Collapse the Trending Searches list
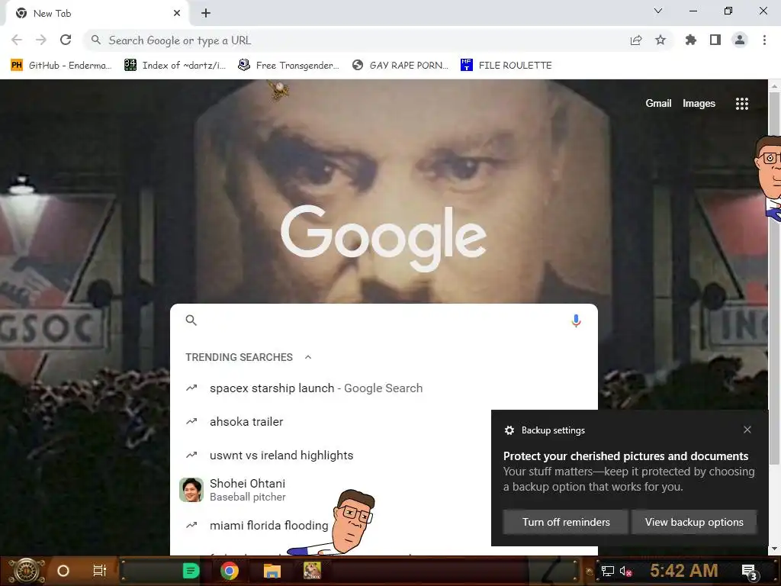Image resolution: width=781 pixels, height=586 pixels. pyautogui.click(x=308, y=357)
